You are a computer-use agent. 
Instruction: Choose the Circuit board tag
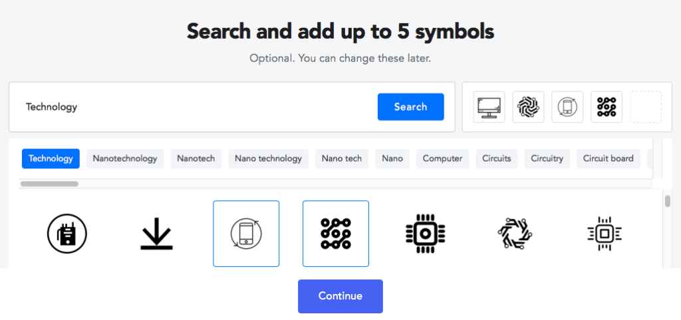coord(608,158)
